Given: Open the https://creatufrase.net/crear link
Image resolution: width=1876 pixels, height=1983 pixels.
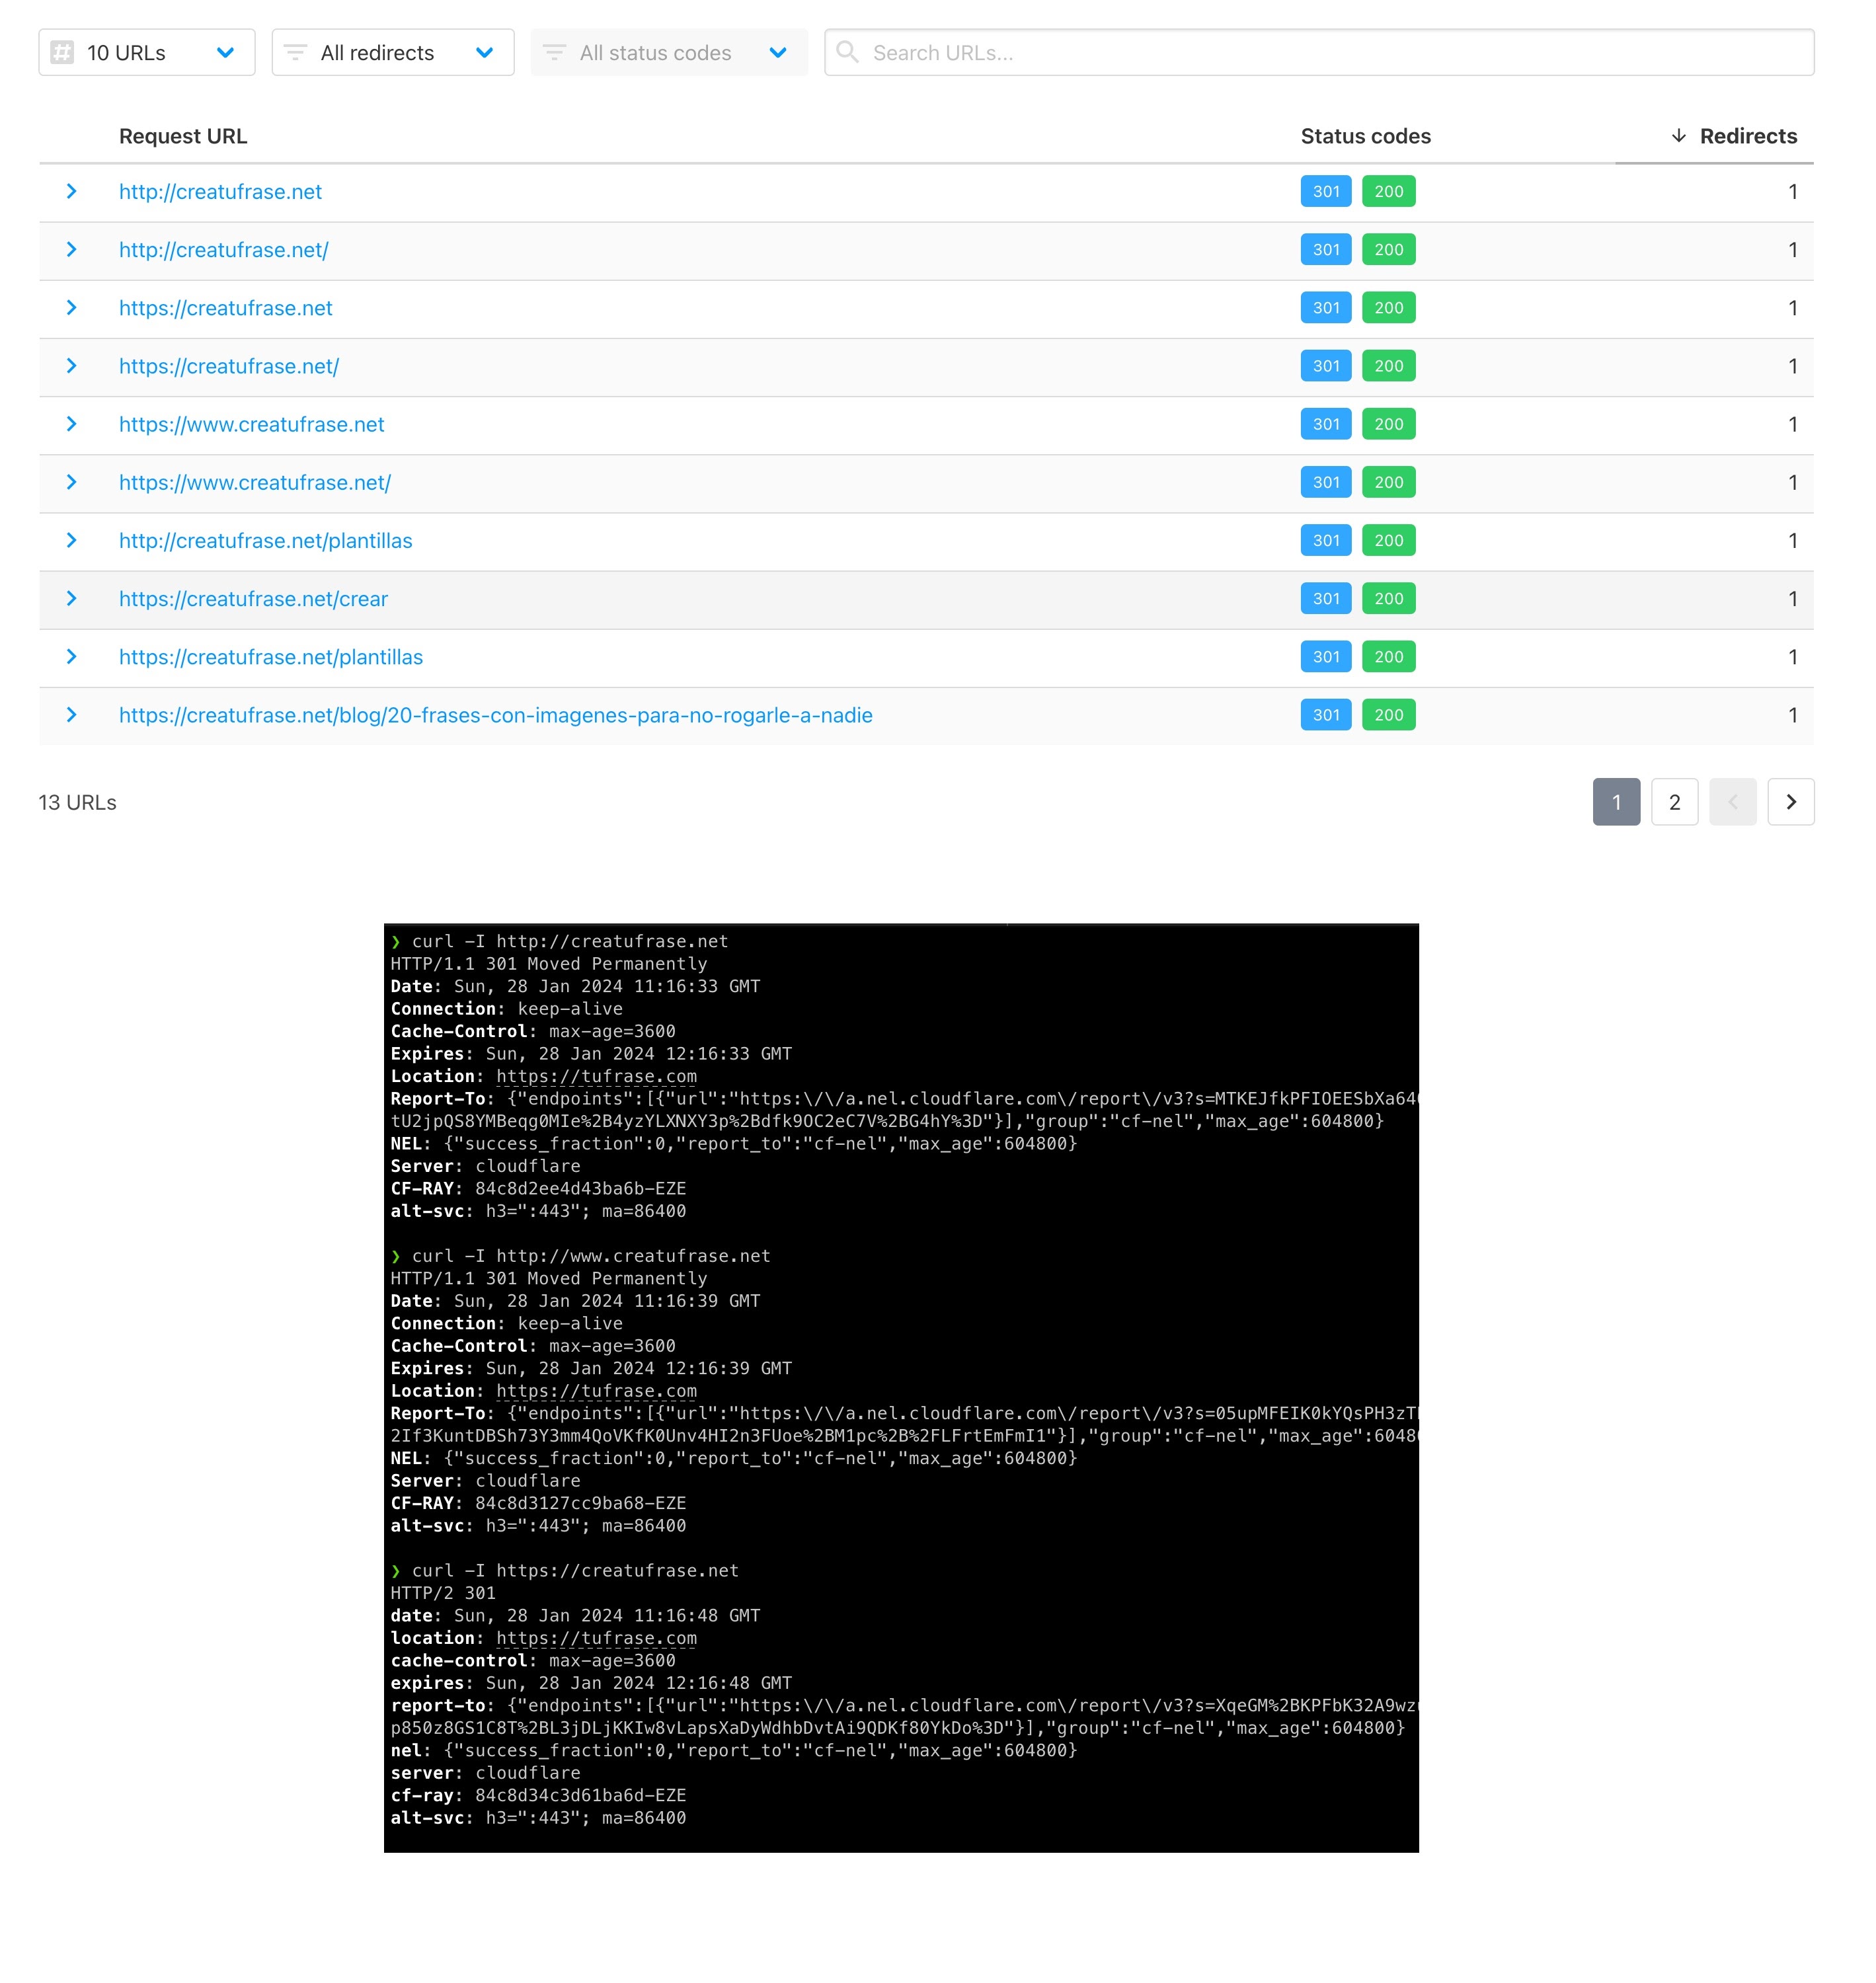Looking at the screenshot, I should tap(254, 598).
